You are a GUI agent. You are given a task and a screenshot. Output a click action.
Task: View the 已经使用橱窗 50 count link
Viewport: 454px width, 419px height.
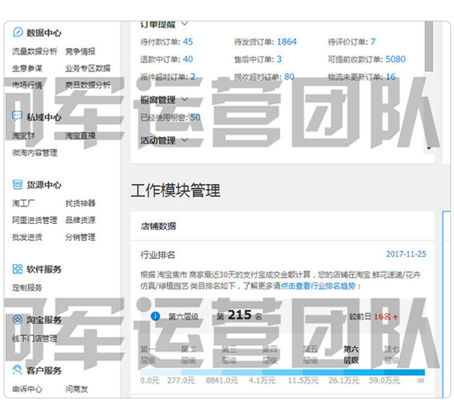point(195,118)
